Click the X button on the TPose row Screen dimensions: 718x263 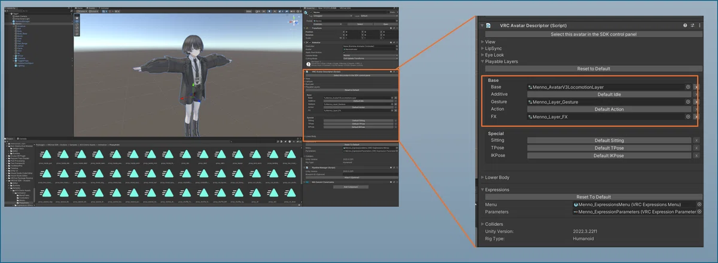(x=696, y=148)
